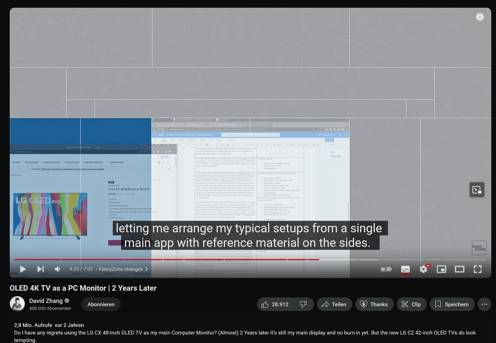
Task: Click the video title text
Action: point(83,288)
